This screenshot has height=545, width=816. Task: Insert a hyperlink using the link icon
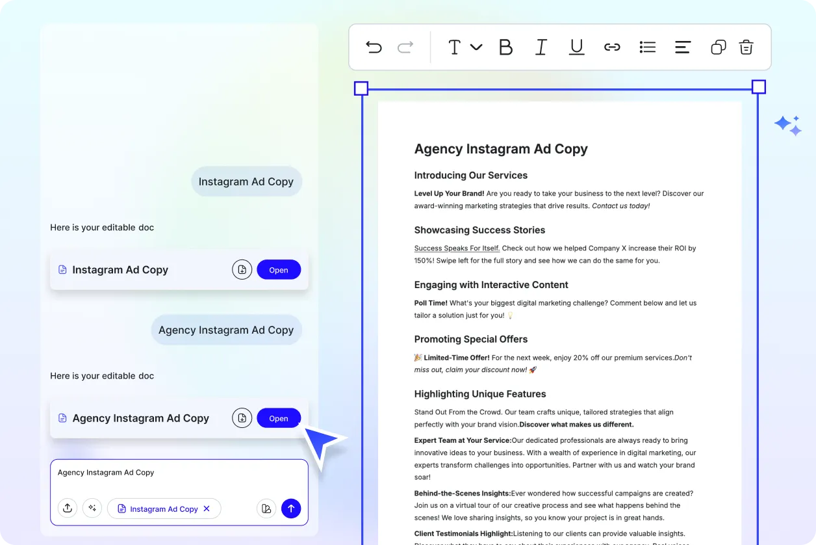click(x=612, y=47)
